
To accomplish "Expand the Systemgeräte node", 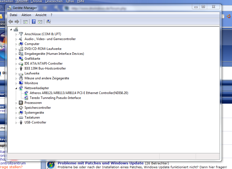I will pyautogui.click(x=16, y=113).
